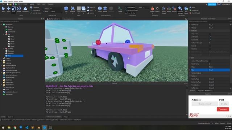
Task: Open the Toolbox tab below Properties
Action: 192,91
